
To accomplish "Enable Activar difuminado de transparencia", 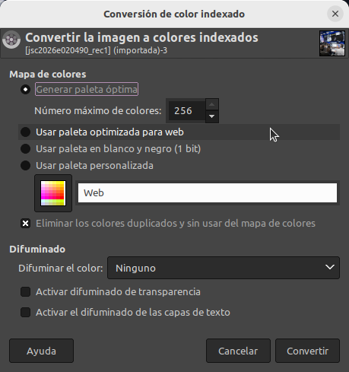I will [x=25, y=292].
